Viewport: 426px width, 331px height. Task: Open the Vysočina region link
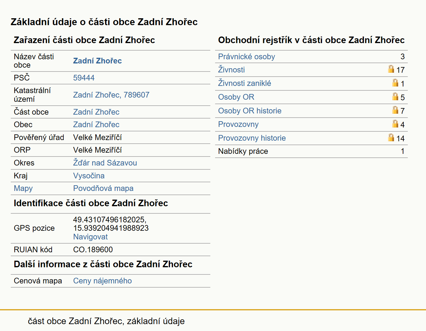point(89,176)
